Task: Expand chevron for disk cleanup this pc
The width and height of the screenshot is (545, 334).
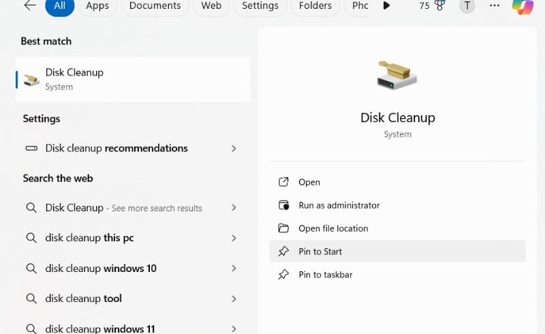Action: pyautogui.click(x=234, y=238)
